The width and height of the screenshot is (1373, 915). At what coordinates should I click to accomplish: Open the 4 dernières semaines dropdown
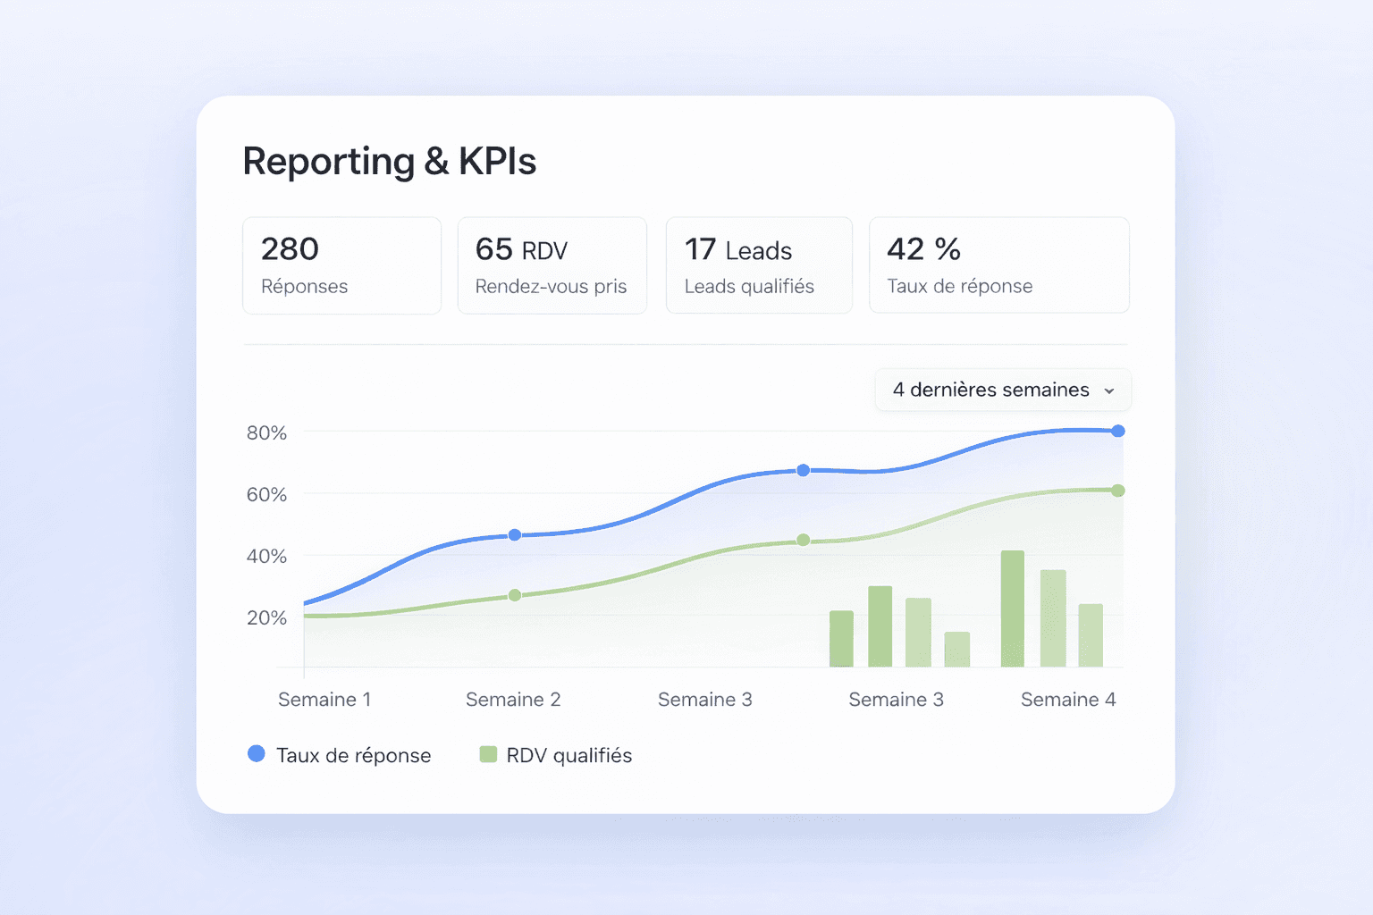click(1003, 390)
